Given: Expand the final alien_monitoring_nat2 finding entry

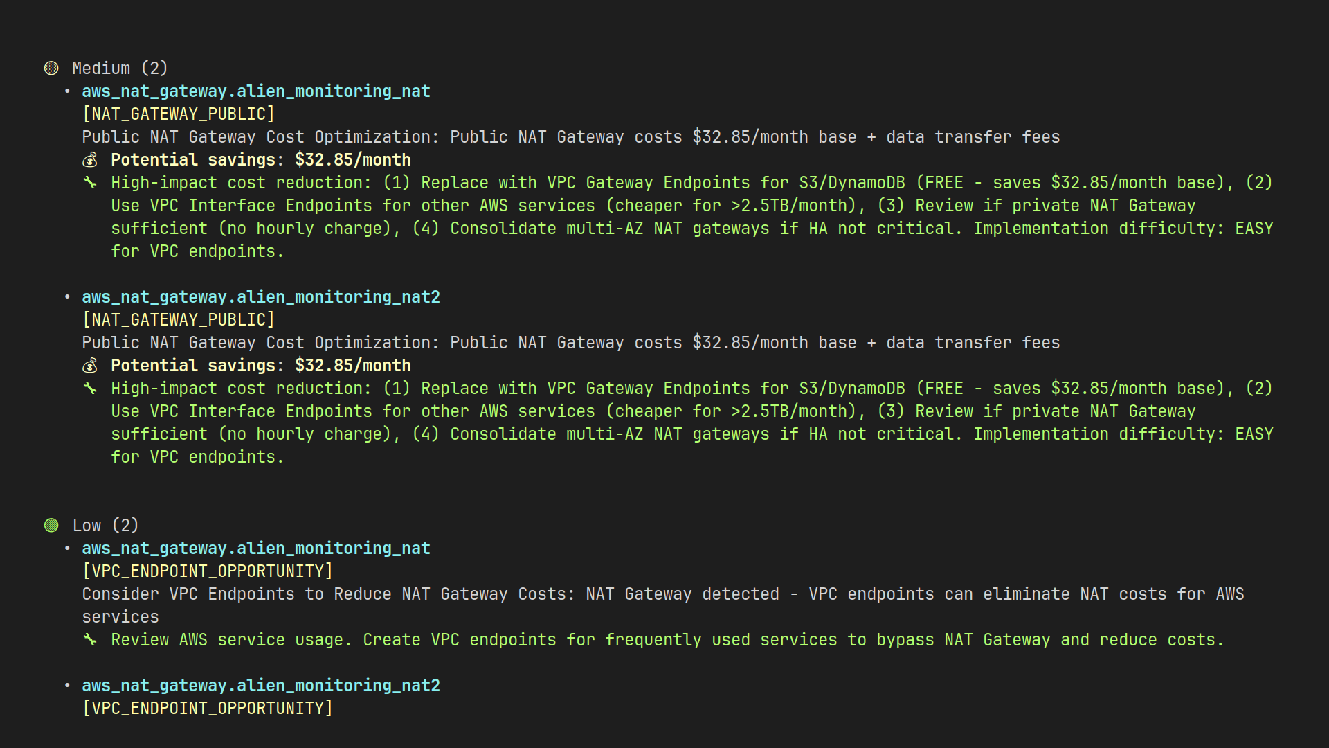Looking at the screenshot, I should click(260, 686).
